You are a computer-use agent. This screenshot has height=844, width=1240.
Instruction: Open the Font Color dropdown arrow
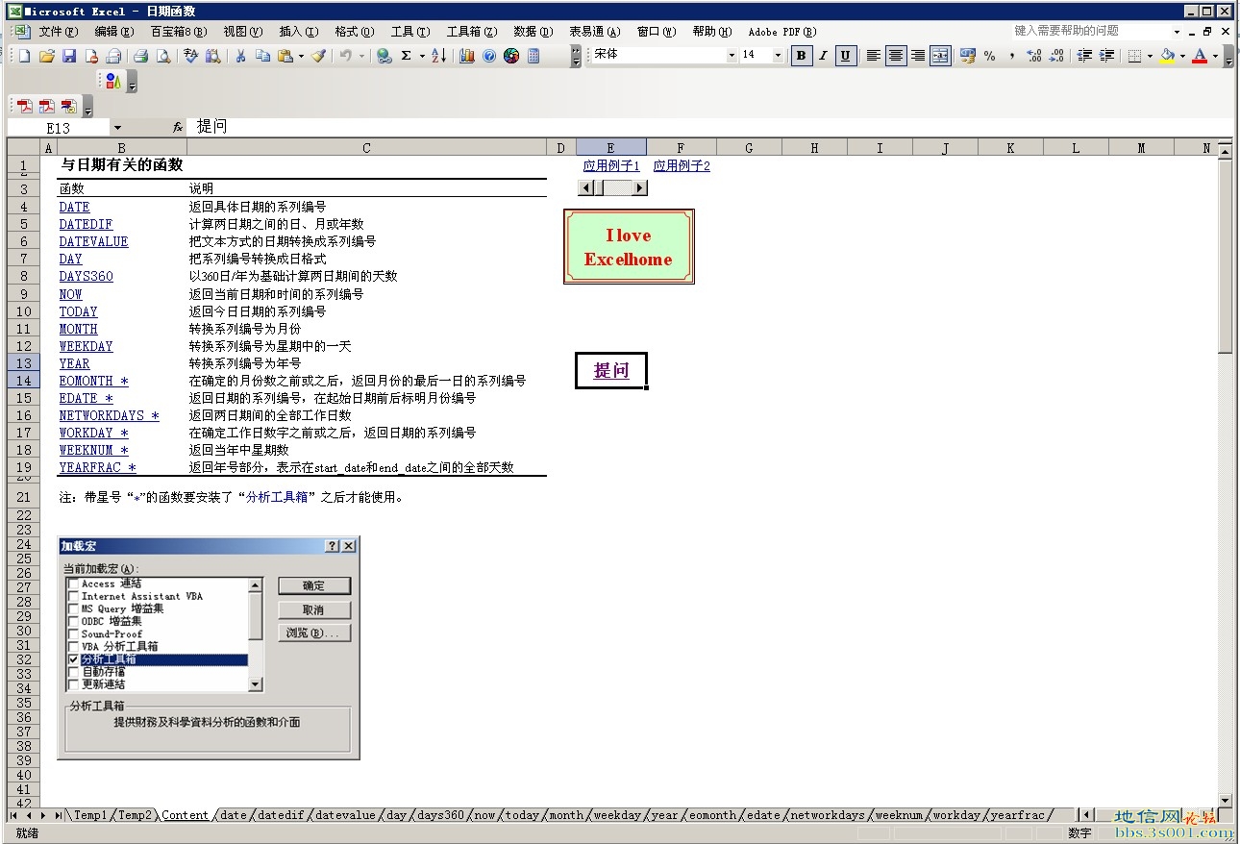[x=1215, y=55]
